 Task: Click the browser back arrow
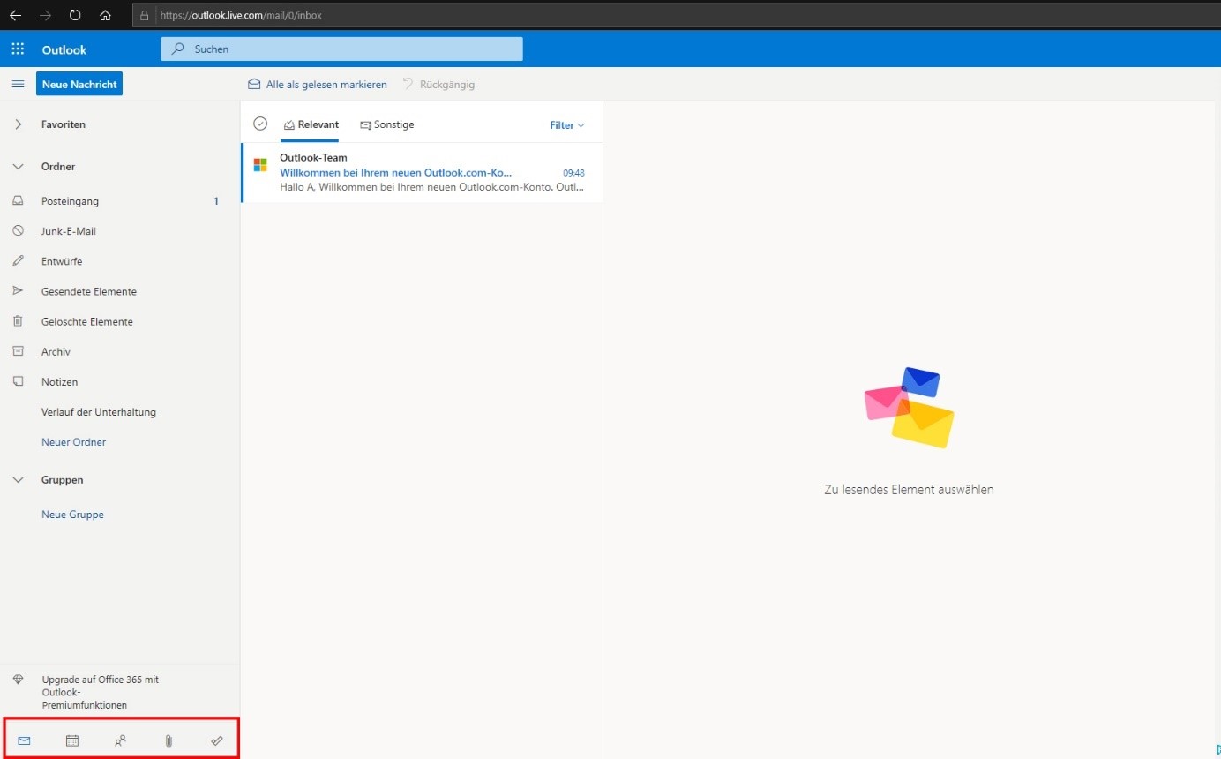point(15,15)
